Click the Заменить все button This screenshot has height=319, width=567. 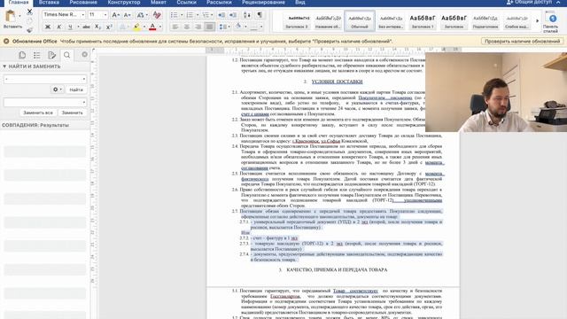[38, 113]
